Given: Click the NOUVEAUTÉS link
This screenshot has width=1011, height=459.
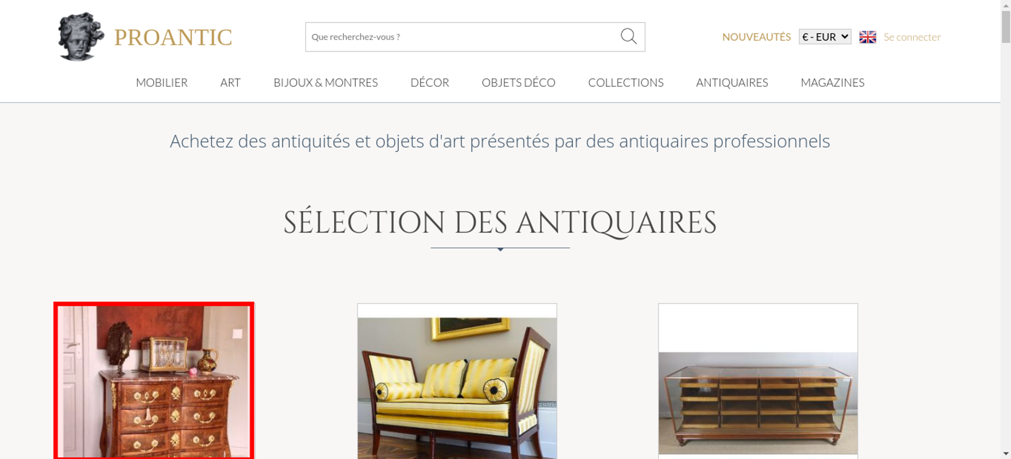Looking at the screenshot, I should pos(756,37).
